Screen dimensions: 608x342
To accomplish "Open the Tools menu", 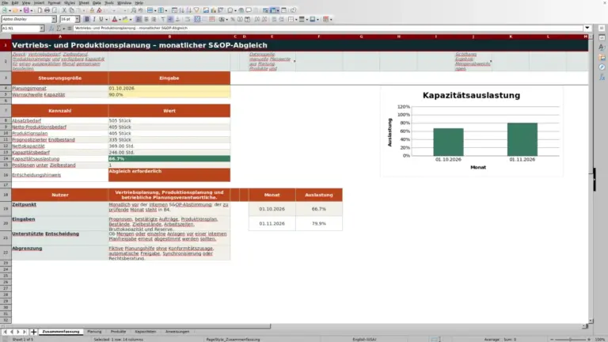I will click(x=109, y=2).
